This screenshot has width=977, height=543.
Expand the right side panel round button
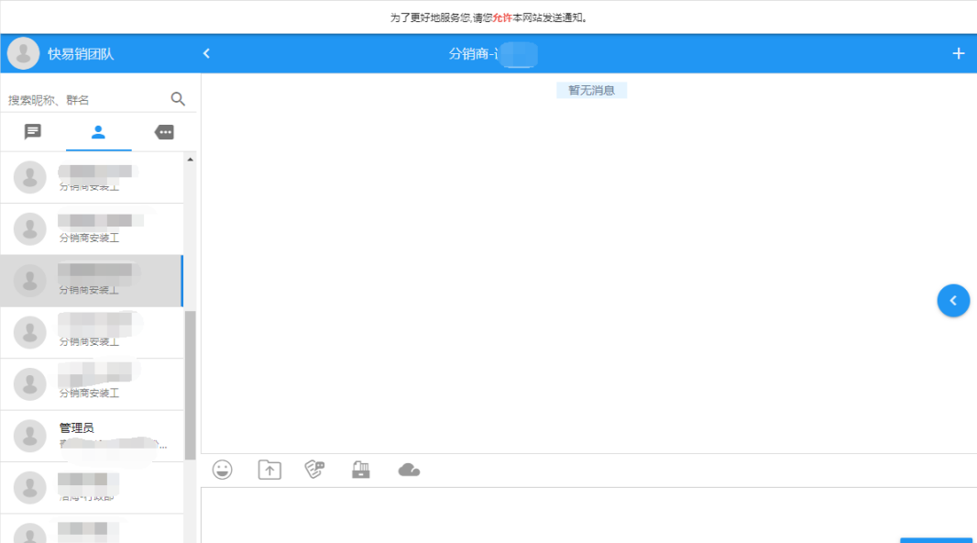953,300
